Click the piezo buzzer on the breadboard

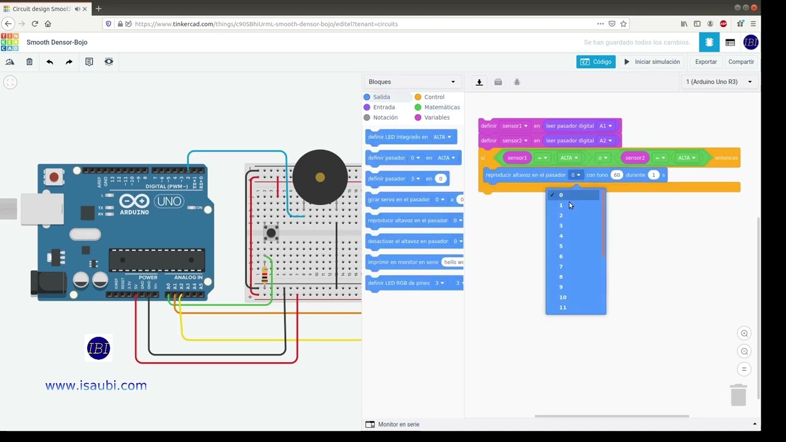click(x=320, y=177)
